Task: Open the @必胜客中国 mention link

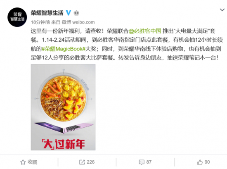Action: click(x=145, y=31)
